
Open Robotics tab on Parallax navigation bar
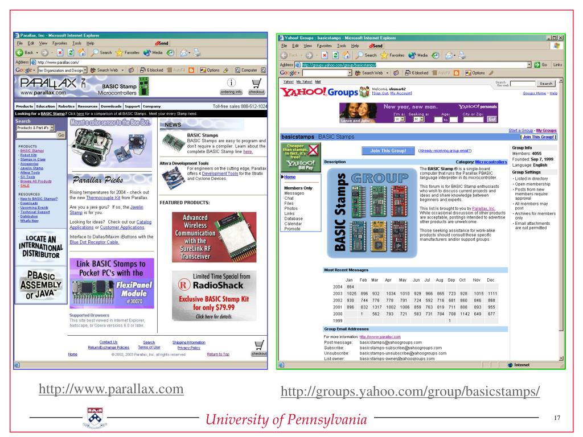[x=66, y=106]
